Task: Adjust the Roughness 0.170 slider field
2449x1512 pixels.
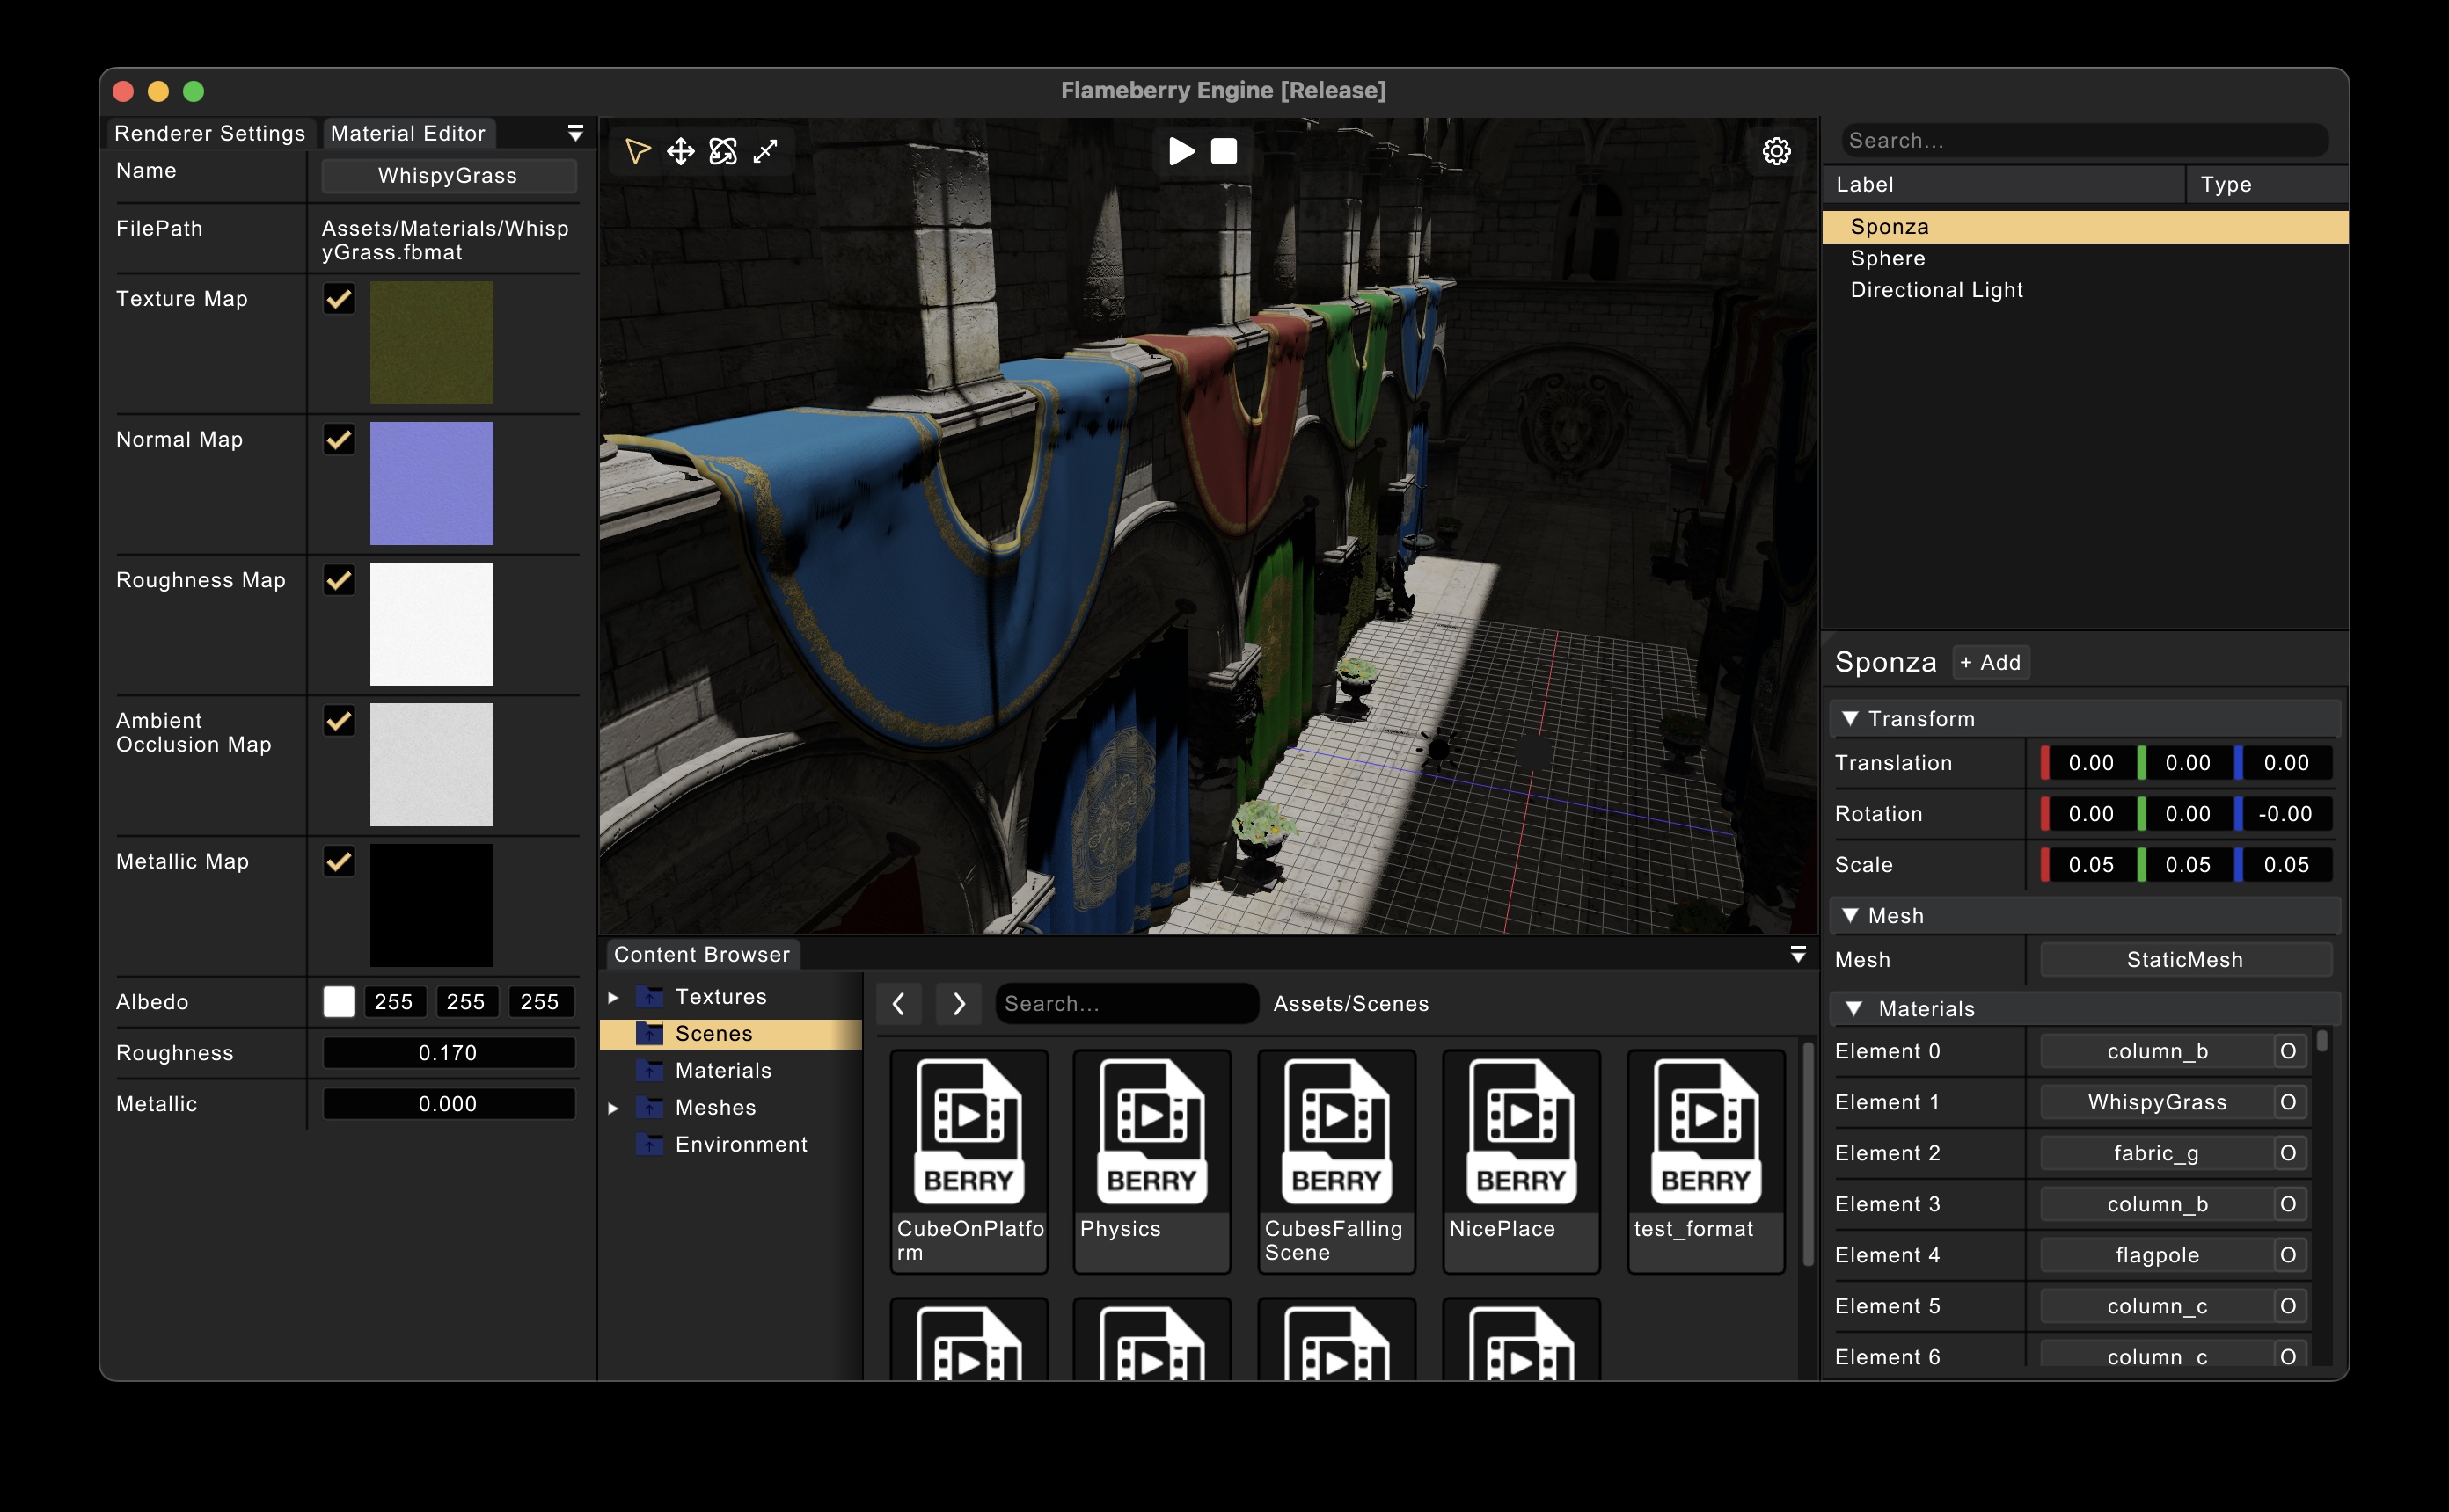Action: 448,1053
